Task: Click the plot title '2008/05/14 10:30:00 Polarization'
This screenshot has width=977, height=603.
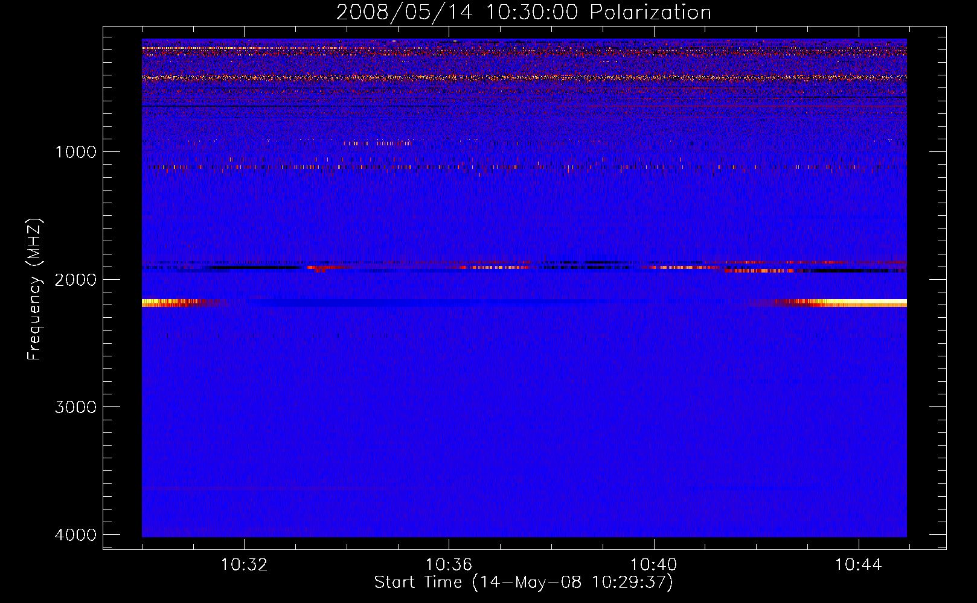Action: coord(524,12)
